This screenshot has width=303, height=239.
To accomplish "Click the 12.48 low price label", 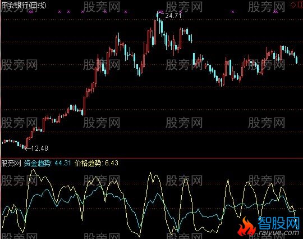I will click(40, 148).
